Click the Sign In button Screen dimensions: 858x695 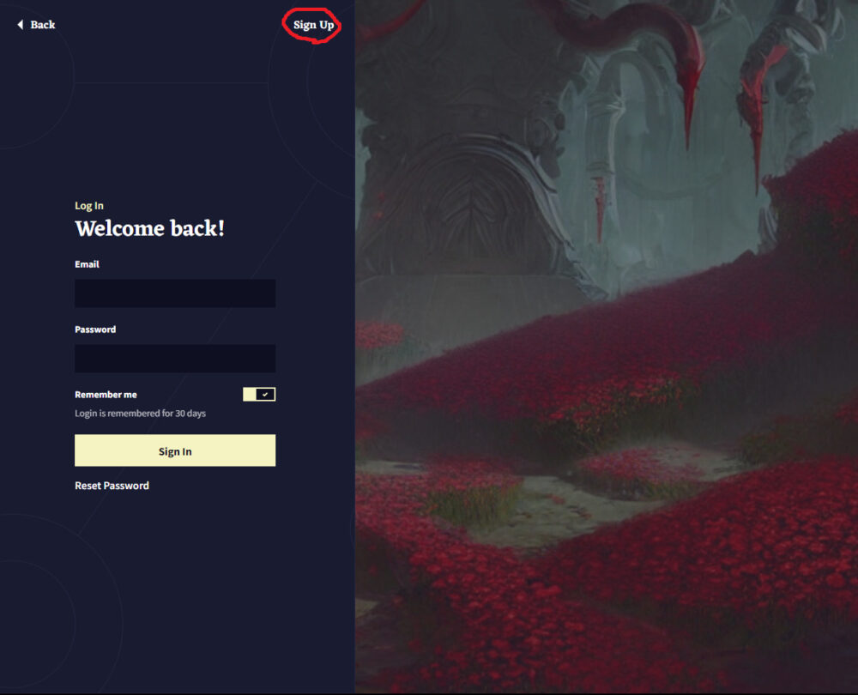(x=175, y=450)
